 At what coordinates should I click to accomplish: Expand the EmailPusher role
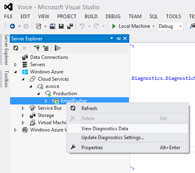(46, 101)
